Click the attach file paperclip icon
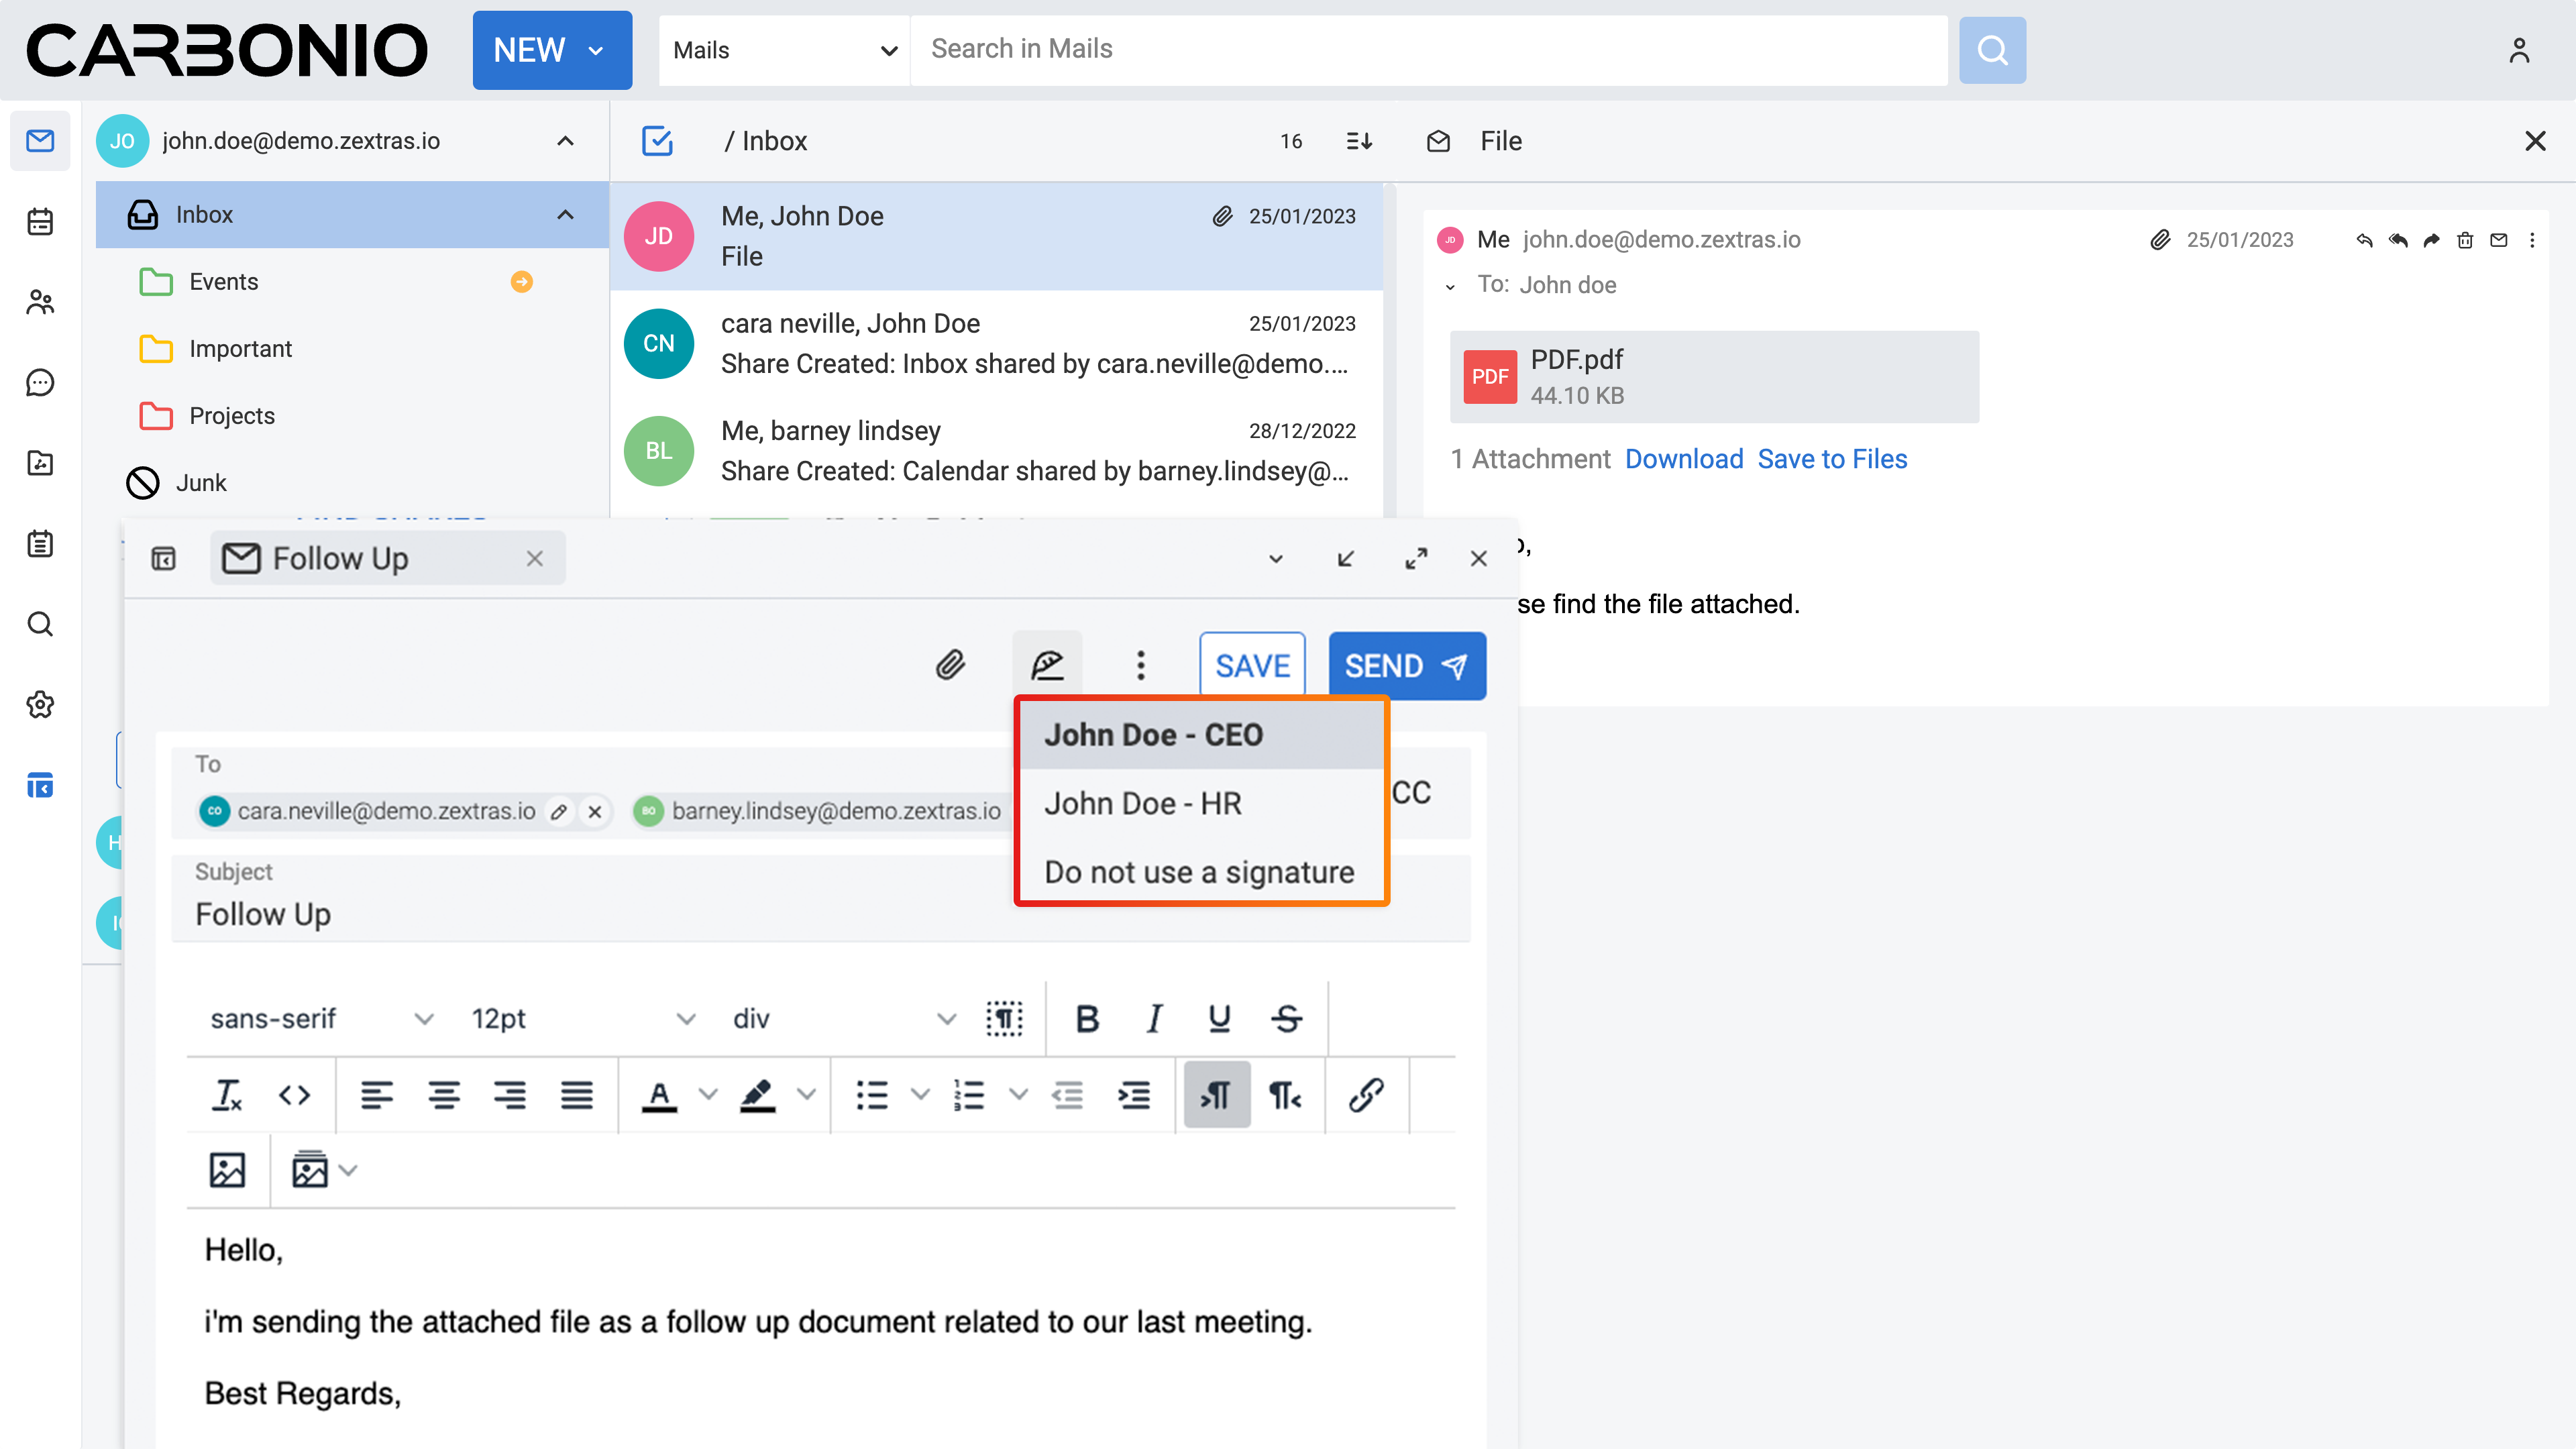The width and height of the screenshot is (2576, 1449). coord(949,665)
